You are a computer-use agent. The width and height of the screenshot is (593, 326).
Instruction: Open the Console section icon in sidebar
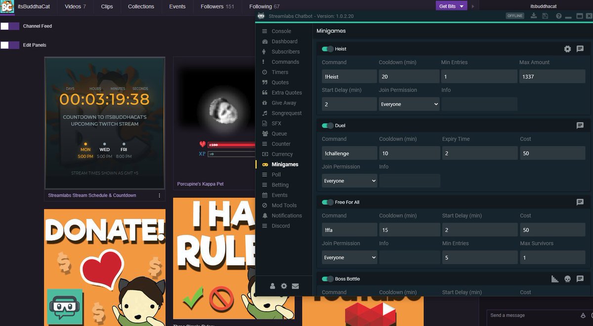[x=265, y=31]
